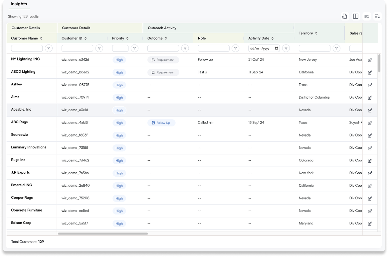
Task: Focus the Outcome filter text field
Action: 163,48
